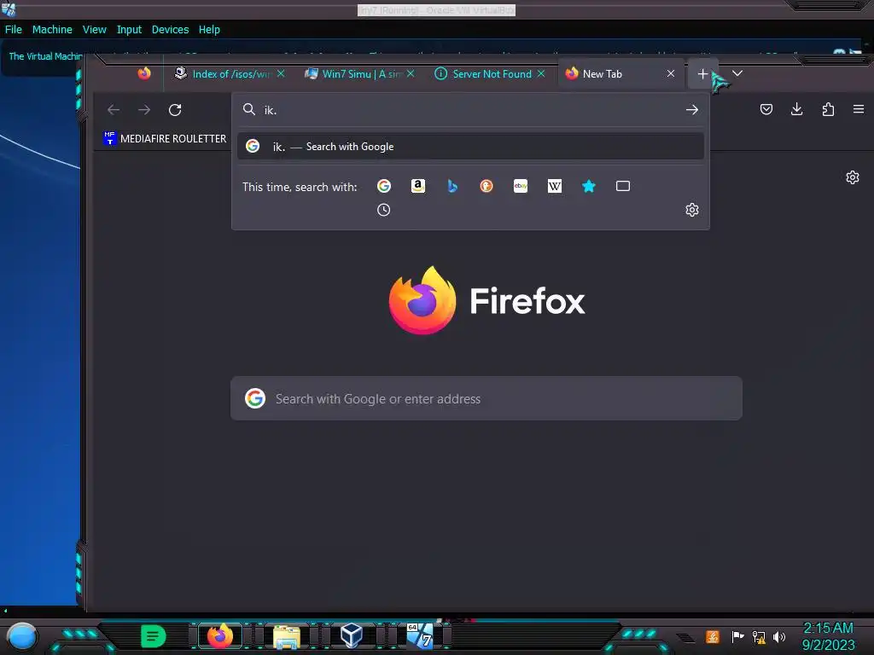Open VirtualBox cube icon on taskbar
The height and width of the screenshot is (655, 874).
click(352, 635)
